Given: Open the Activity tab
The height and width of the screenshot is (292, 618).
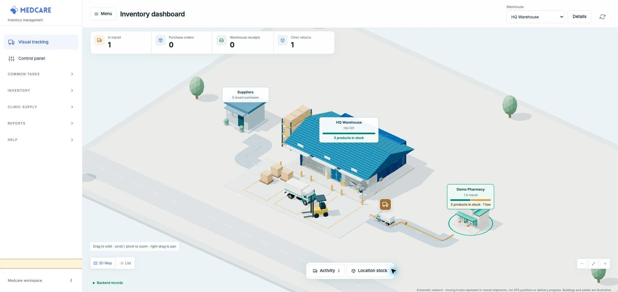Looking at the screenshot, I should pos(326,271).
